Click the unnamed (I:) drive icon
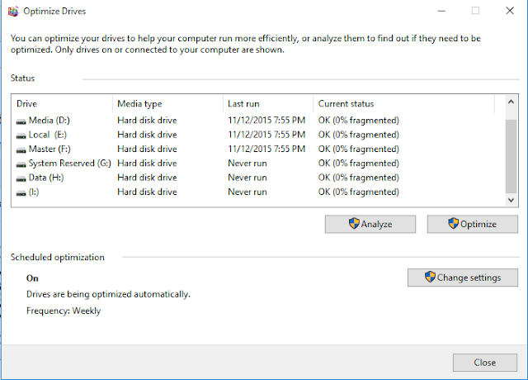Image resolution: width=528 pixels, height=380 pixels. click(x=21, y=192)
